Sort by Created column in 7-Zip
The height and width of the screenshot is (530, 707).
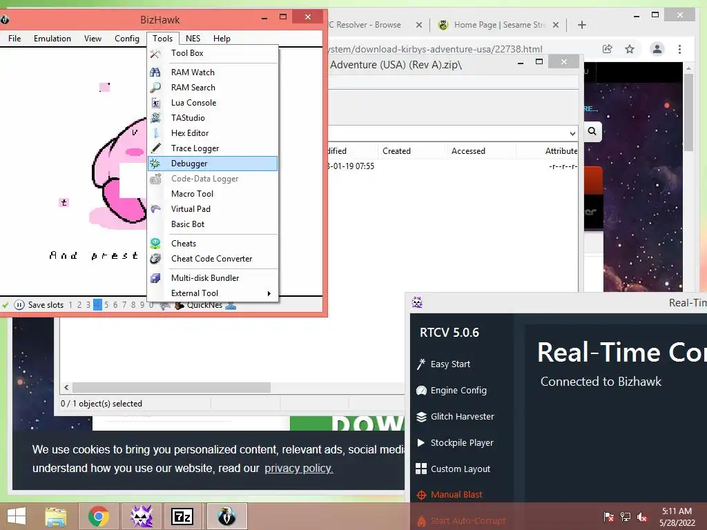click(396, 151)
